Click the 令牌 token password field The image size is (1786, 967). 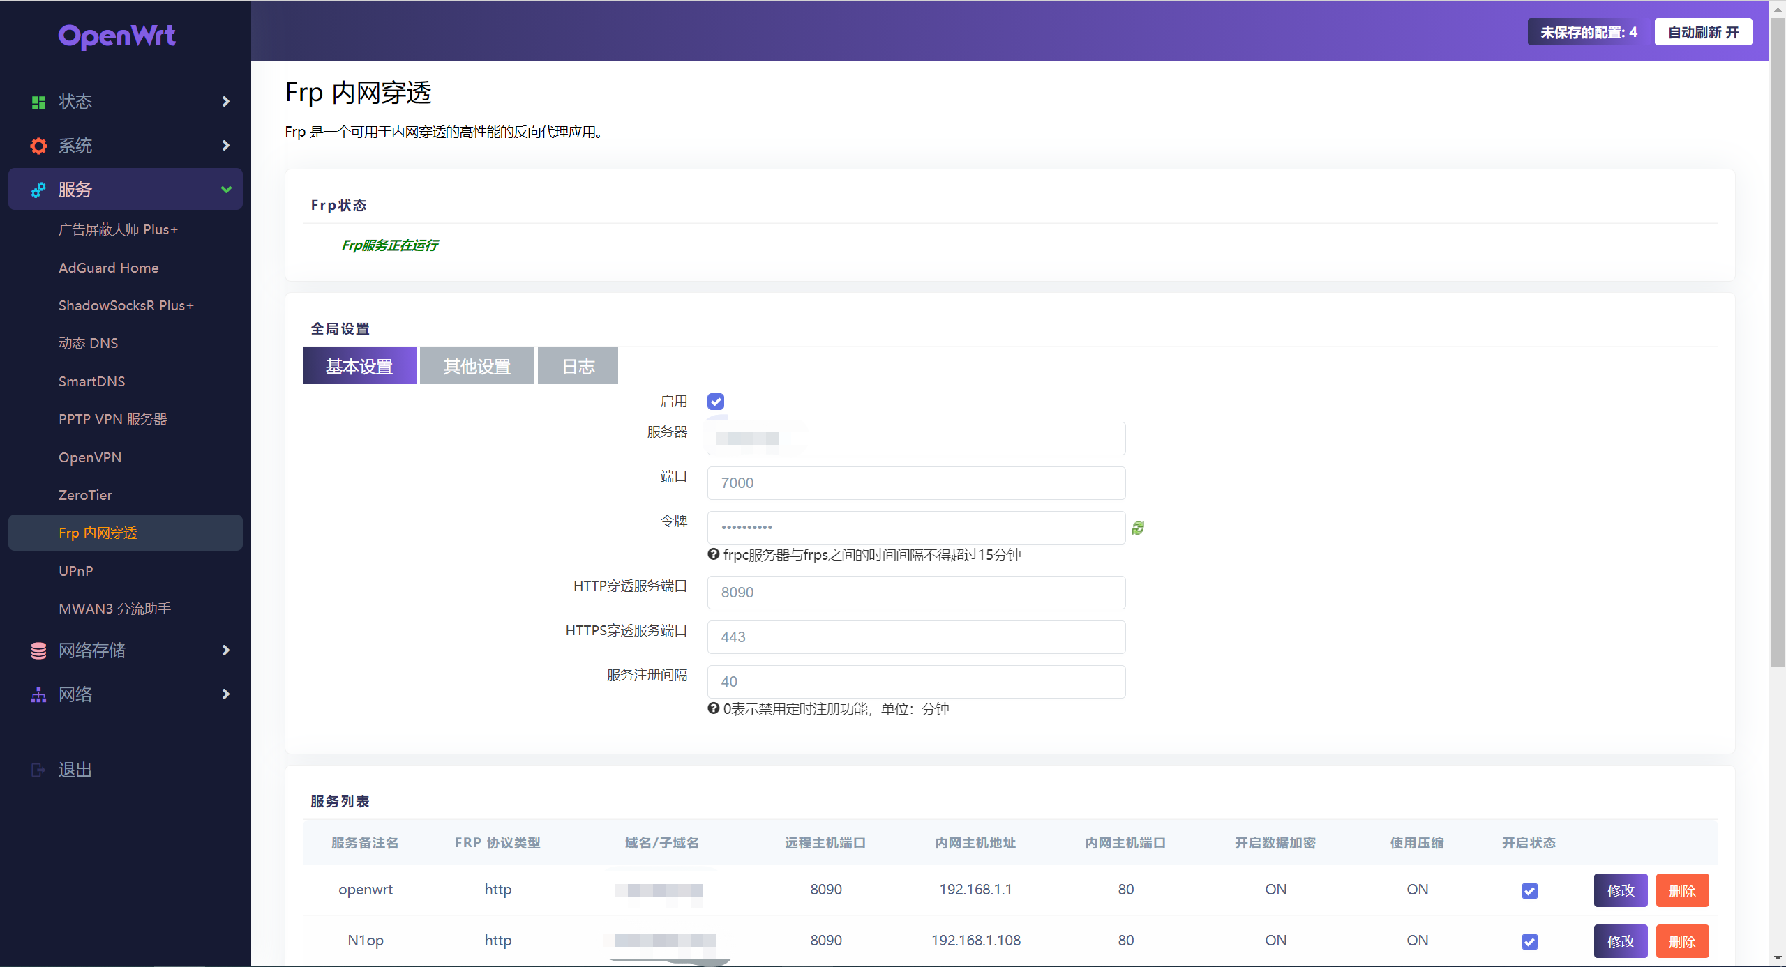tap(916, 528)
